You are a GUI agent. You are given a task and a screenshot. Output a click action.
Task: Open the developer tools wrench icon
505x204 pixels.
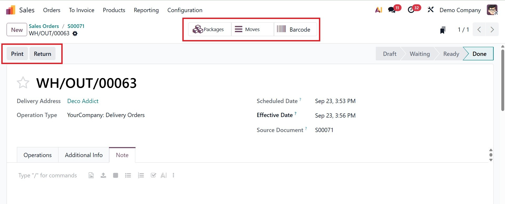(431, 10)
